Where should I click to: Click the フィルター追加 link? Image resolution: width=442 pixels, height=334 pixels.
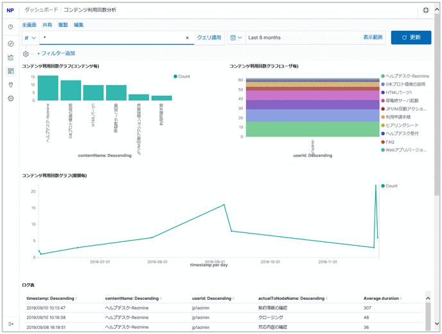57,53
